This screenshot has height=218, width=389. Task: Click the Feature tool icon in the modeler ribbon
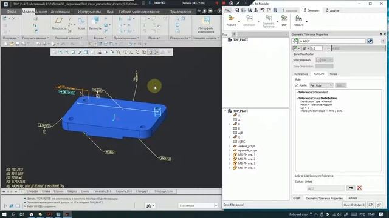click(x=231, y=18)
